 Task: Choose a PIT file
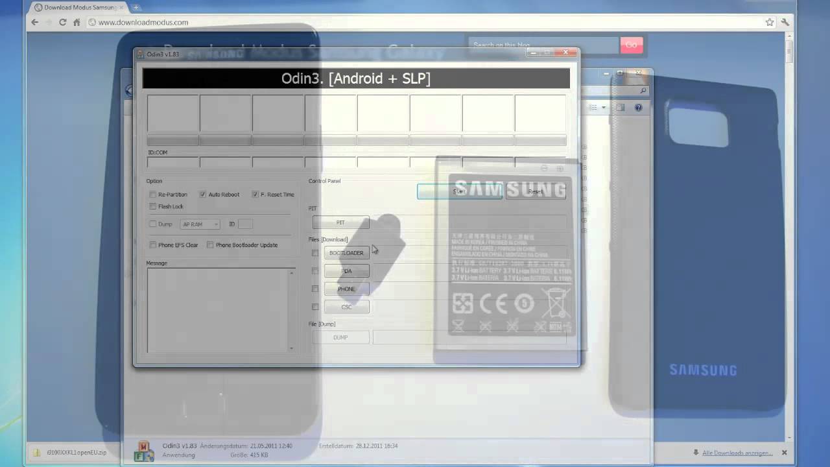click(x=340, y=222)
